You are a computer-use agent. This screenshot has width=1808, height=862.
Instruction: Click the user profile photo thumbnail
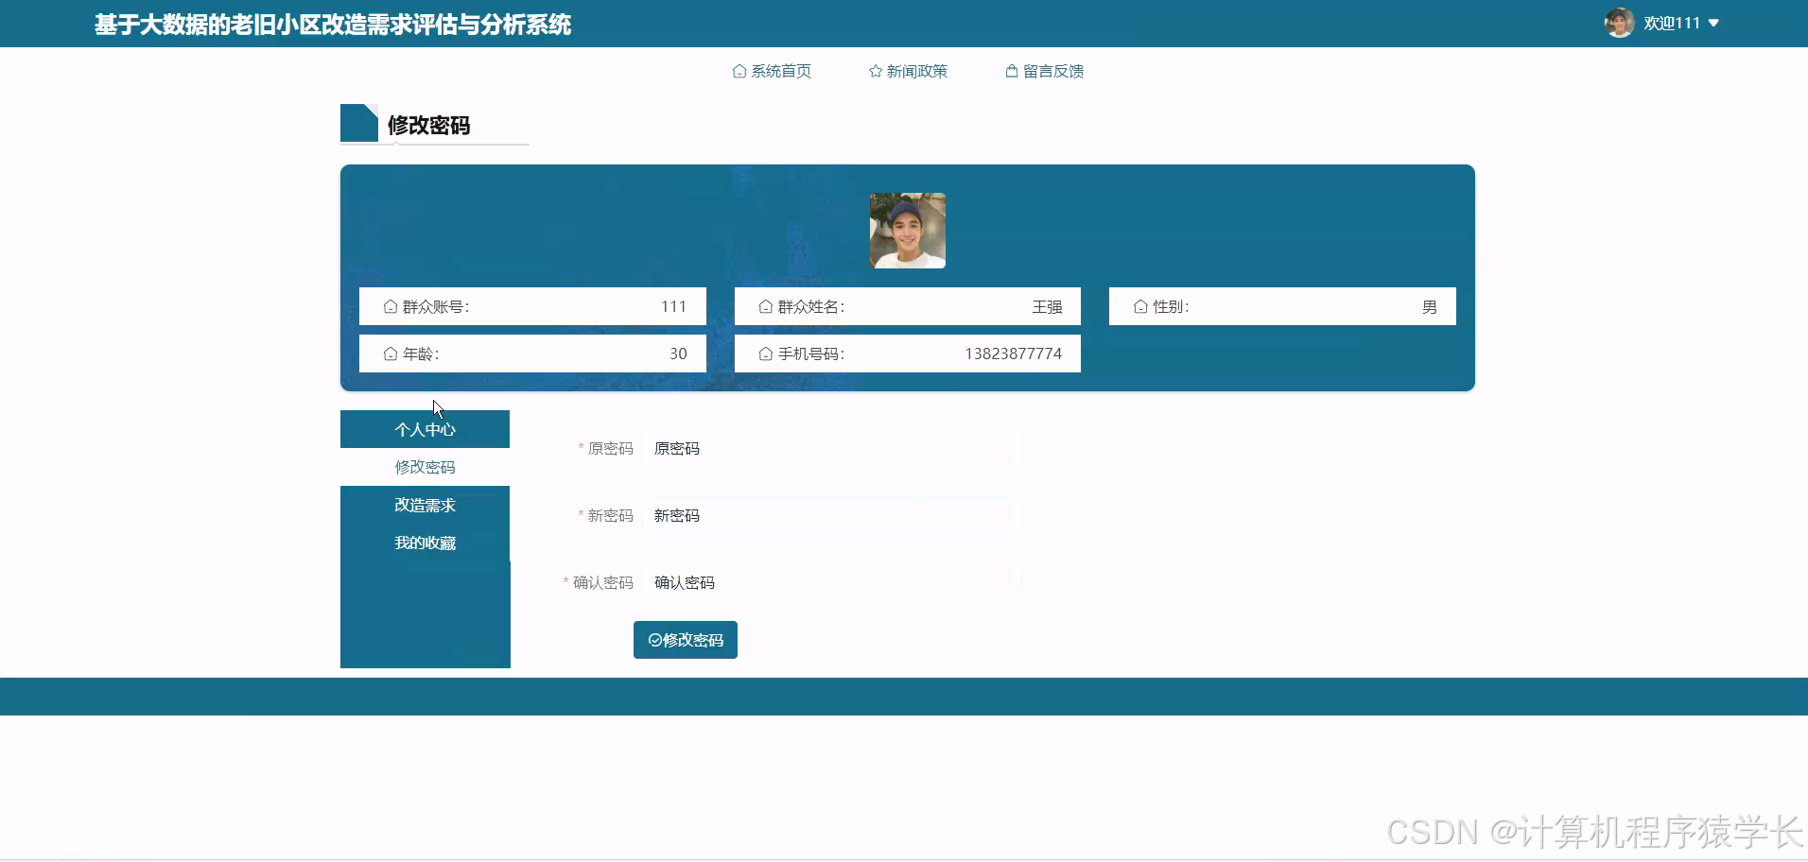907,230
